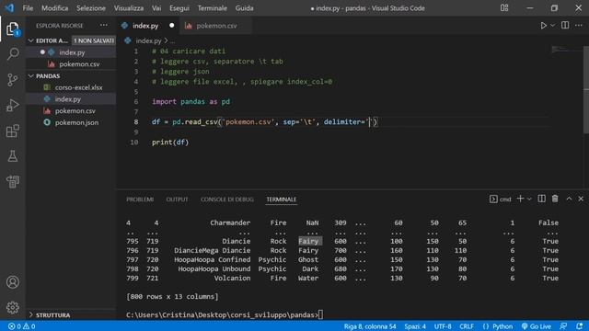Open errors and warnings status item
This screenshot has width=589, height=331.
[x=22, y=326]
